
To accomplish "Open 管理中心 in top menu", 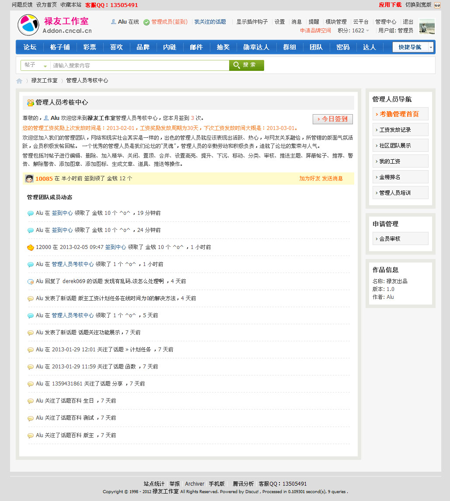I will tap(386, 22).
